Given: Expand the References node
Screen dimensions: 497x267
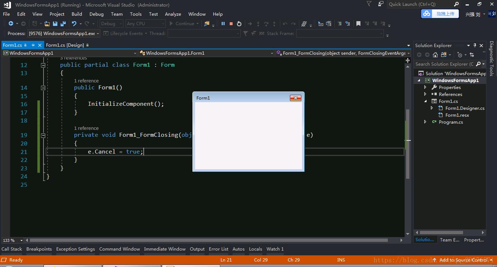Looking at the screenshot, I should [x=425, y=94].
